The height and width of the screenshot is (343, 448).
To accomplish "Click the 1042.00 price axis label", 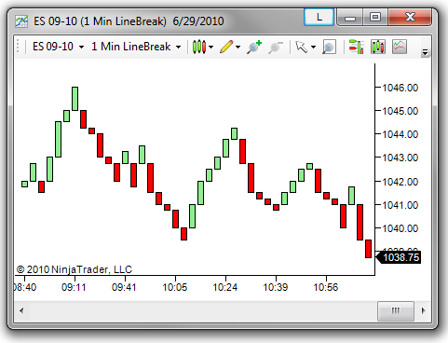I will (400, 182).
